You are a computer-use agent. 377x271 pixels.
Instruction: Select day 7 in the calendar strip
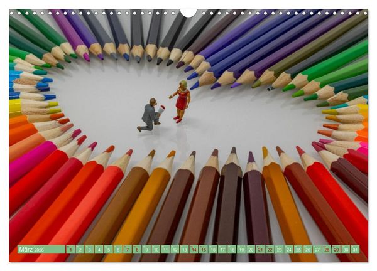point(128,250)
